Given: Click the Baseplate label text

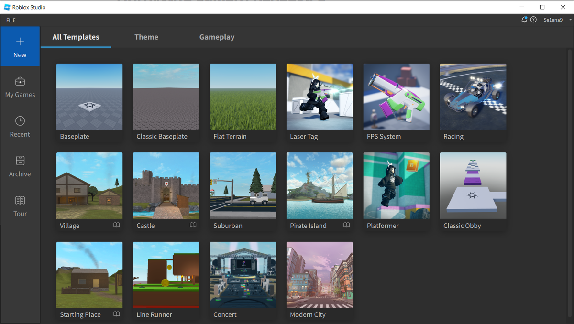Looking at the screenshot, I should (x=75, y=136).
